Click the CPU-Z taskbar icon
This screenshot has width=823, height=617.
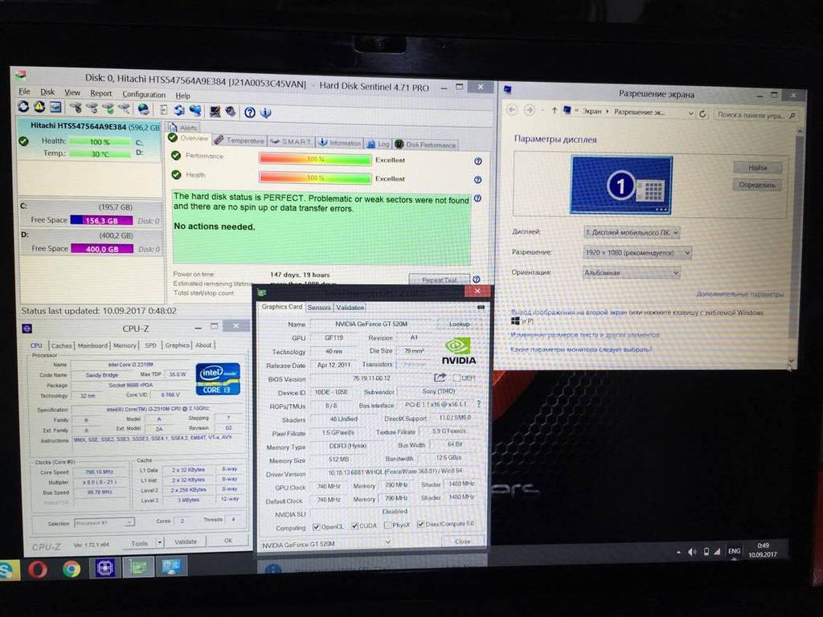pos(105,568)
